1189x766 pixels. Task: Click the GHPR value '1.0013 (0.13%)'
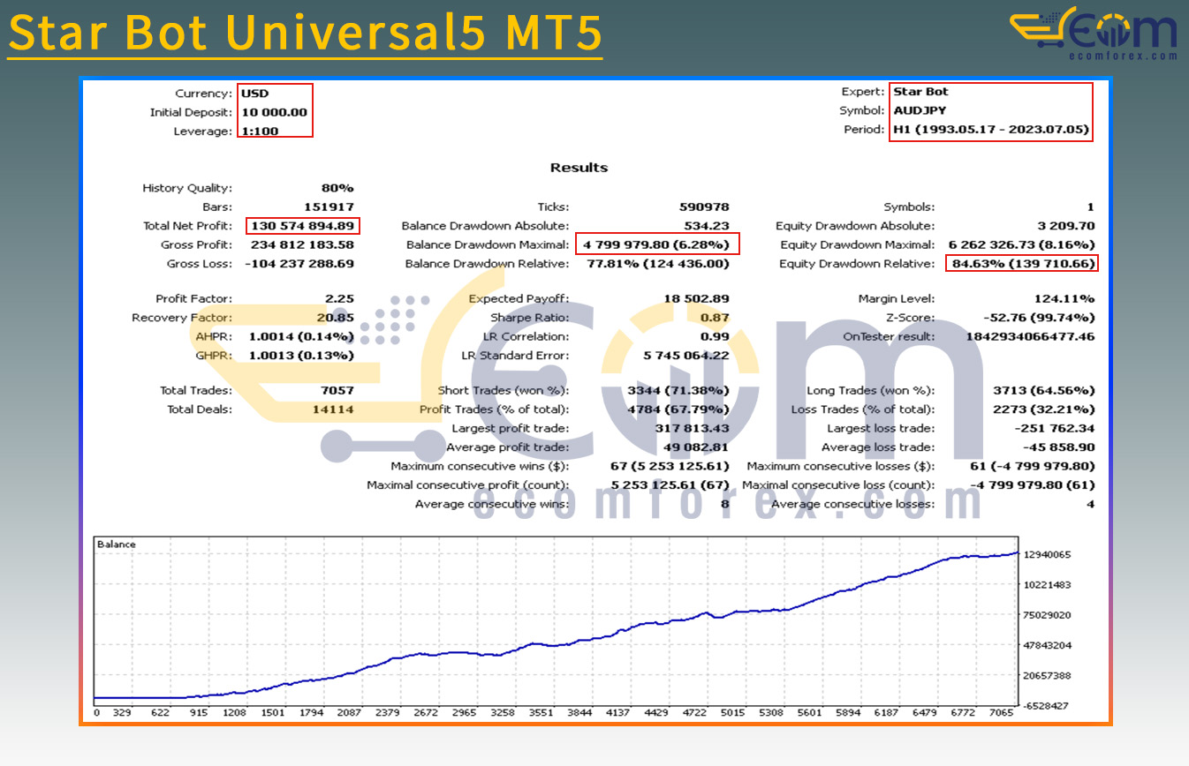click(301, 356)
